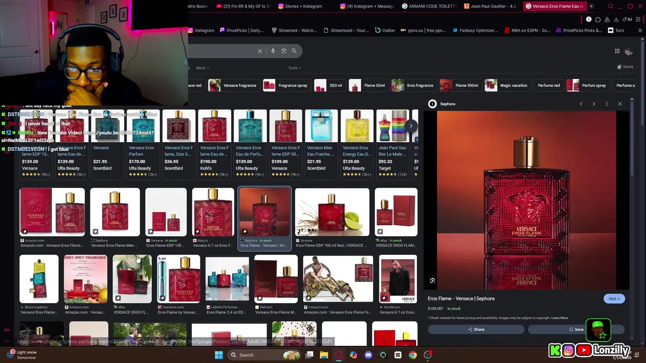Switch to Jean Paul Gaultier tab
Image resolution: width=646 pixels, height=363 pixels.
coord(491,6)
